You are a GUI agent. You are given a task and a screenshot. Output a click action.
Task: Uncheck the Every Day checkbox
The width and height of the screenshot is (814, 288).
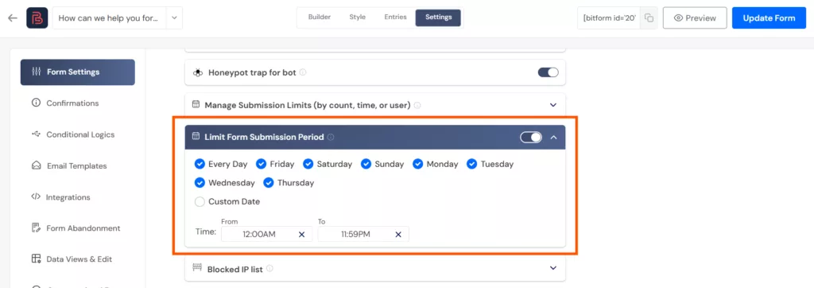coord(200,164)
